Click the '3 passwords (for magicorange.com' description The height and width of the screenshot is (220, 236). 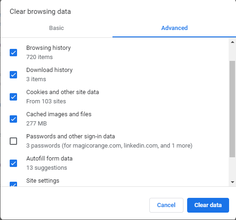point(109,146)
